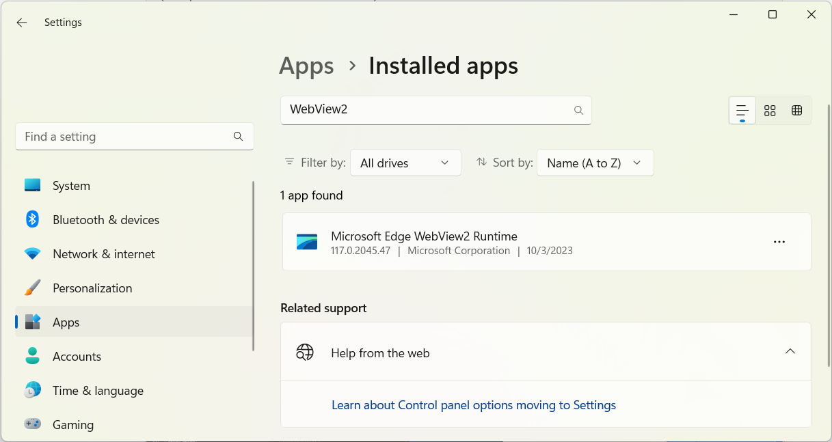Open the Filter by All drives dropdown
832x442 pixels.
[x=405, y=163]
